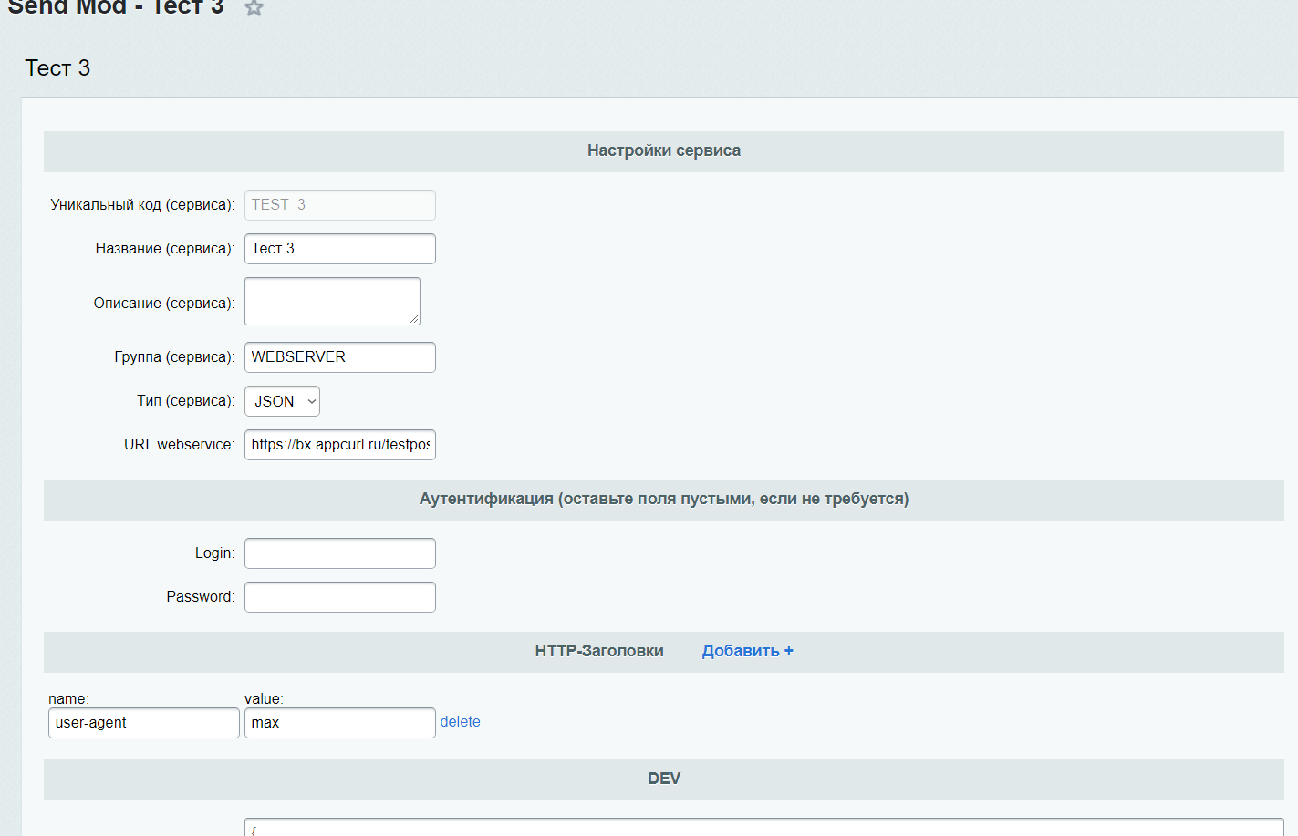The image size is (1298, 836).
Task: Click the Название (сервиса) label
Action: 165,249
